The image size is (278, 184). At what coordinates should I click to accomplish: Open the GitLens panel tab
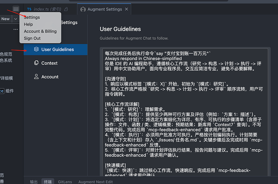point(65,182)
